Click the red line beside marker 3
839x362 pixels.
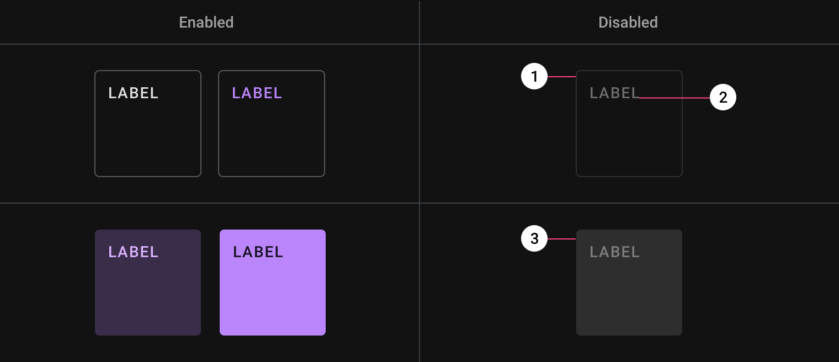coord(562,239)
